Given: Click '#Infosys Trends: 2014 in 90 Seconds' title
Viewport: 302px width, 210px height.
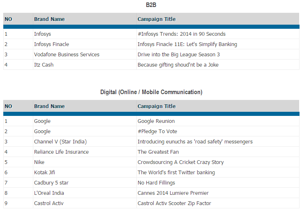Looking at the screenshot, I should 181,34.
